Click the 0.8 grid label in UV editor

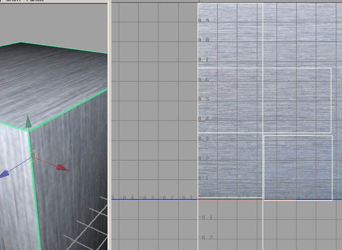203,40
